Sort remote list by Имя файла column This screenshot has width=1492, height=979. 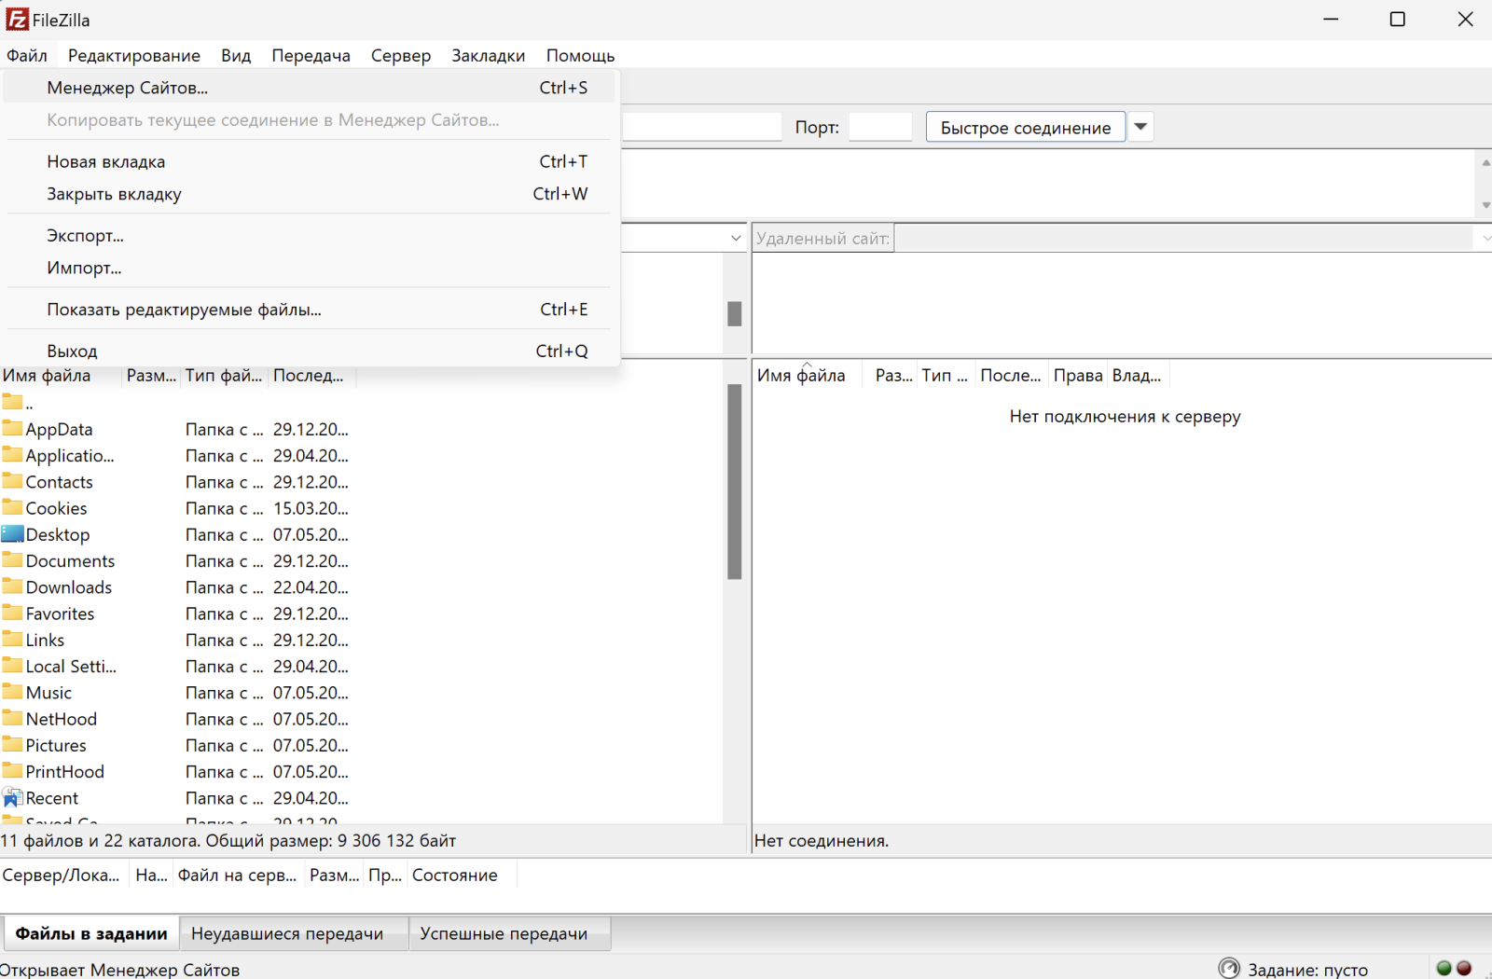808,376
